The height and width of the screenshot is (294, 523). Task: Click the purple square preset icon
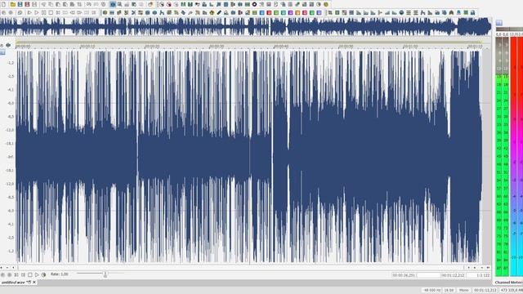pyautogui.click(x=290, y=13)
